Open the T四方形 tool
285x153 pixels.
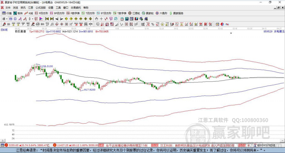point(88,13)
